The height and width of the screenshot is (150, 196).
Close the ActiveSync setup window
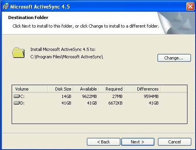point(190,6)
